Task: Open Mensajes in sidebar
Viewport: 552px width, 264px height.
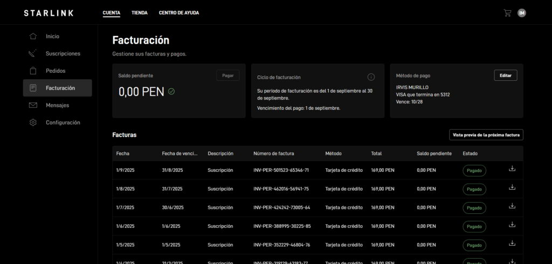Action: click(x=57, y=105)
